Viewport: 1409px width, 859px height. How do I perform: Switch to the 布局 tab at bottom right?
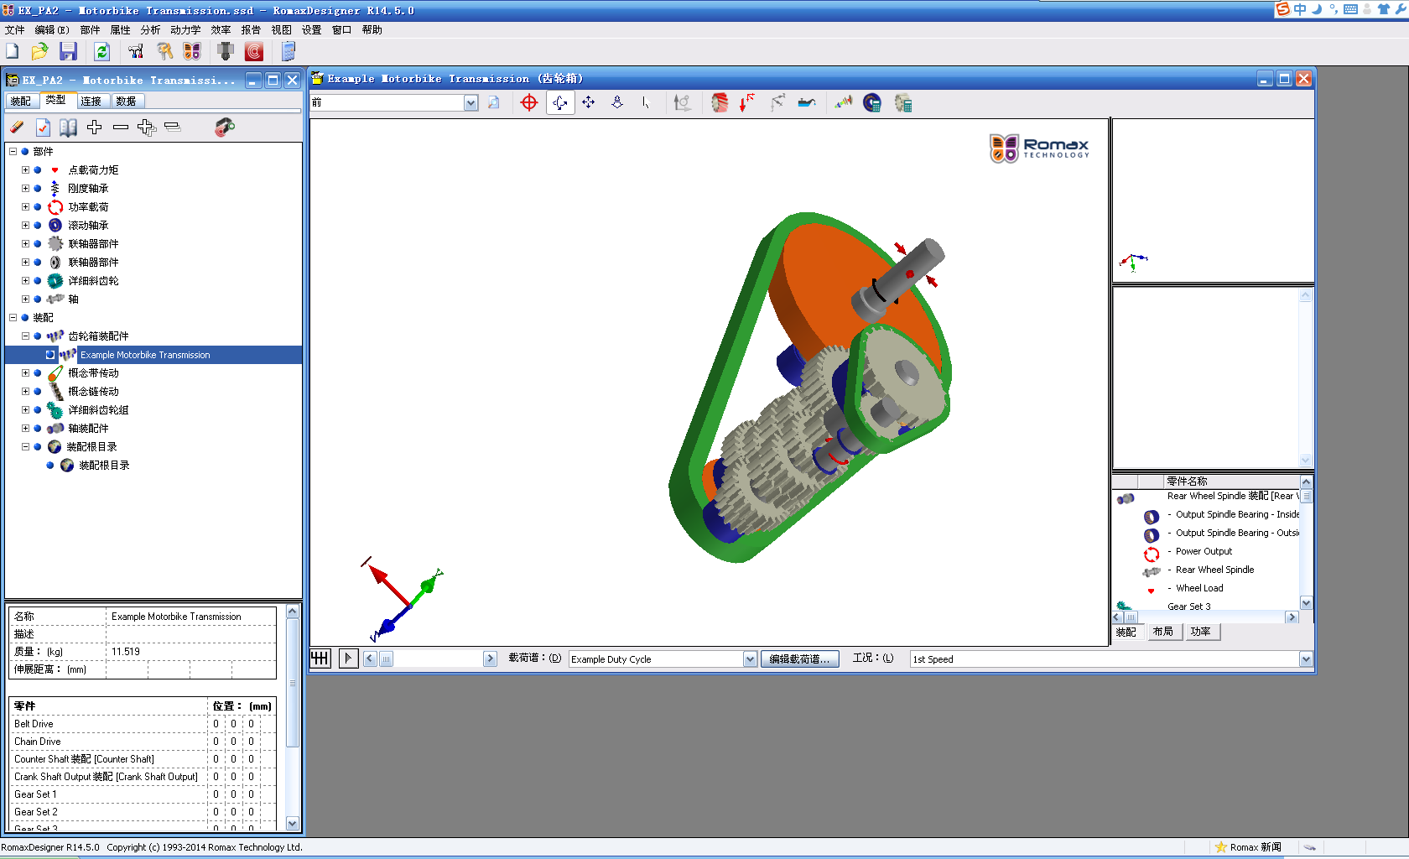[x=1162, y=632]
